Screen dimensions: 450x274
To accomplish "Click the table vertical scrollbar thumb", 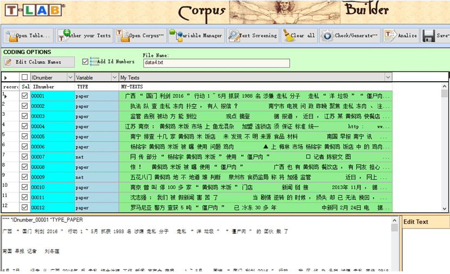I will point(444,94).
